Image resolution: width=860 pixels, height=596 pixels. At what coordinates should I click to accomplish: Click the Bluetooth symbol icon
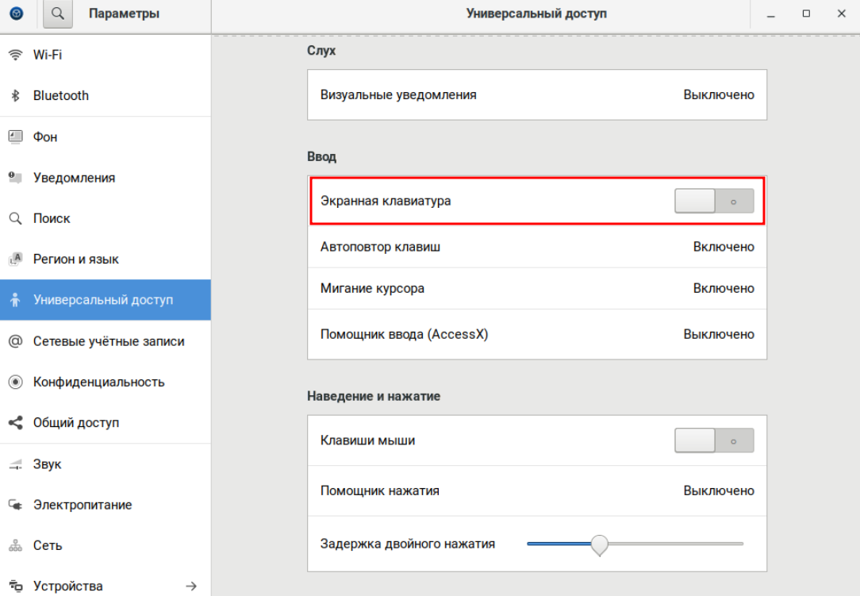coord(15,95)
